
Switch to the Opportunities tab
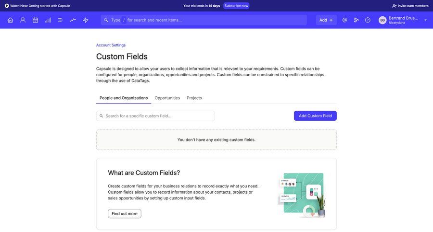(x=167, y=98)
